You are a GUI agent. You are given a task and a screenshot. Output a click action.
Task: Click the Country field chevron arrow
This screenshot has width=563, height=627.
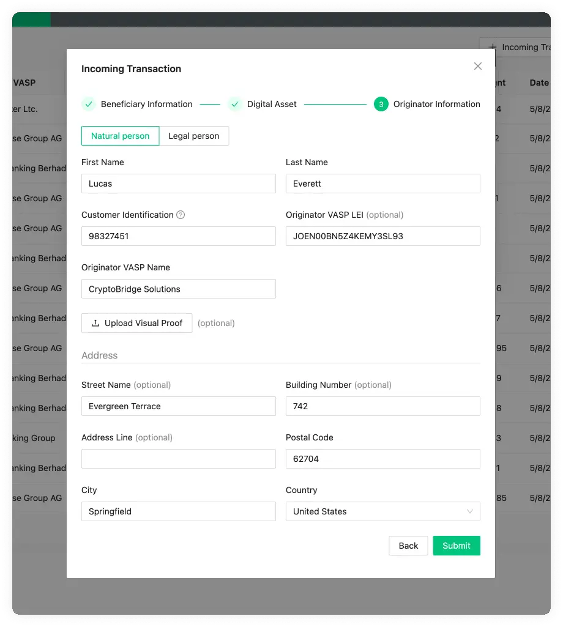tap(470, 511)
